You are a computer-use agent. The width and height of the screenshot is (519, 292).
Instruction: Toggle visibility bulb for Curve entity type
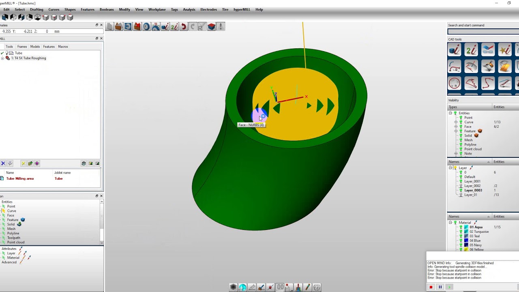[461, 122]
